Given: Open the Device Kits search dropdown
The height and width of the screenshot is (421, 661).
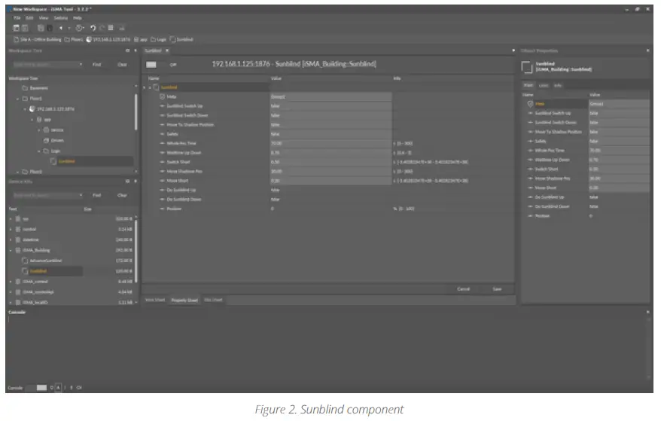Looking at the screenshot, I should tap(81, 195).
